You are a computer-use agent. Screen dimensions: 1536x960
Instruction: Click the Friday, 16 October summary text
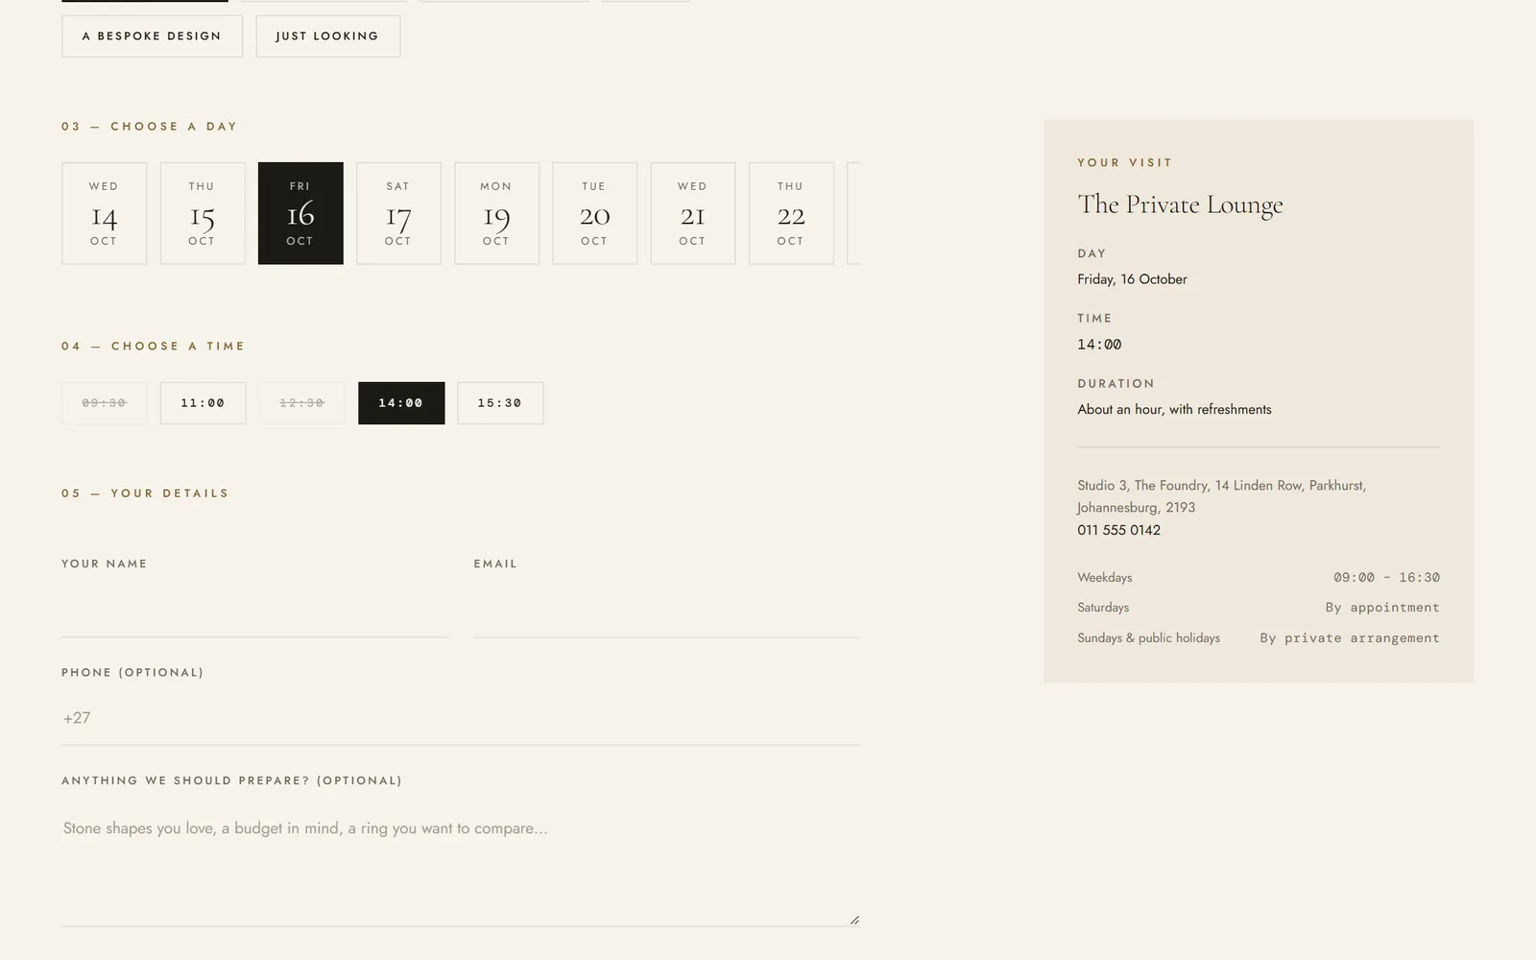tap(1132, 279)
